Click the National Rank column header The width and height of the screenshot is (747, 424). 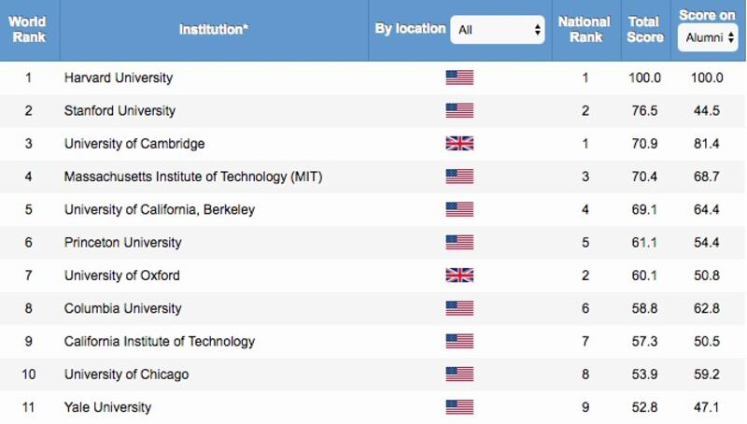[585, 29]
